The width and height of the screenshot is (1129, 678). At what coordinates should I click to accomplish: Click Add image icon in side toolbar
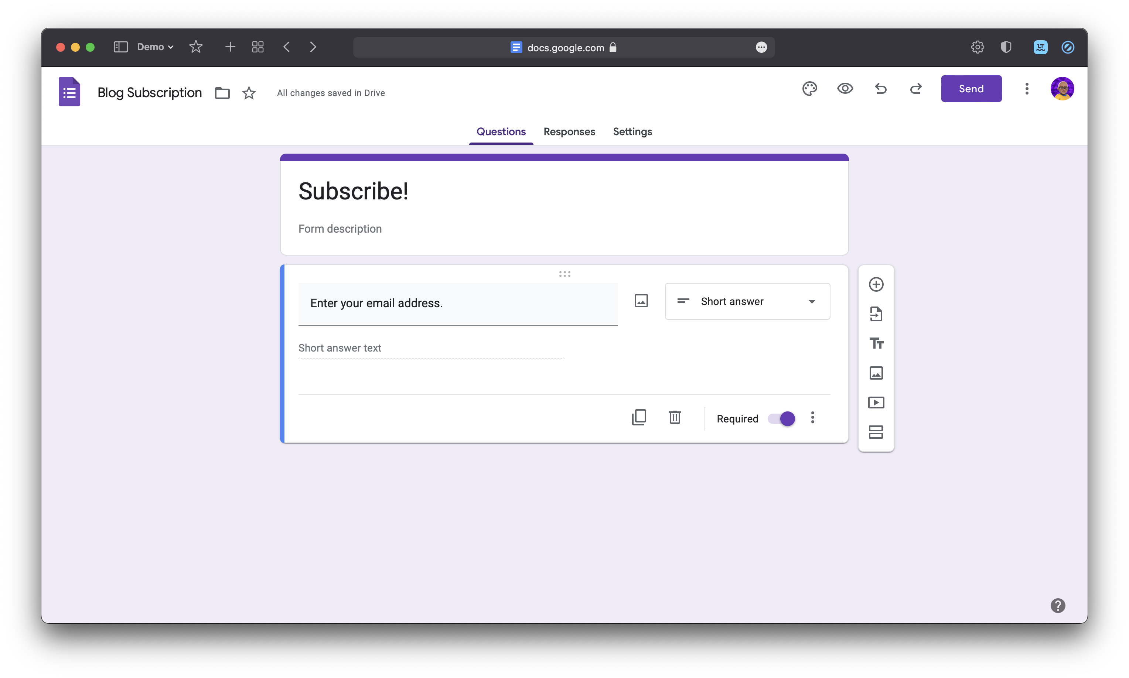point(876,373)
